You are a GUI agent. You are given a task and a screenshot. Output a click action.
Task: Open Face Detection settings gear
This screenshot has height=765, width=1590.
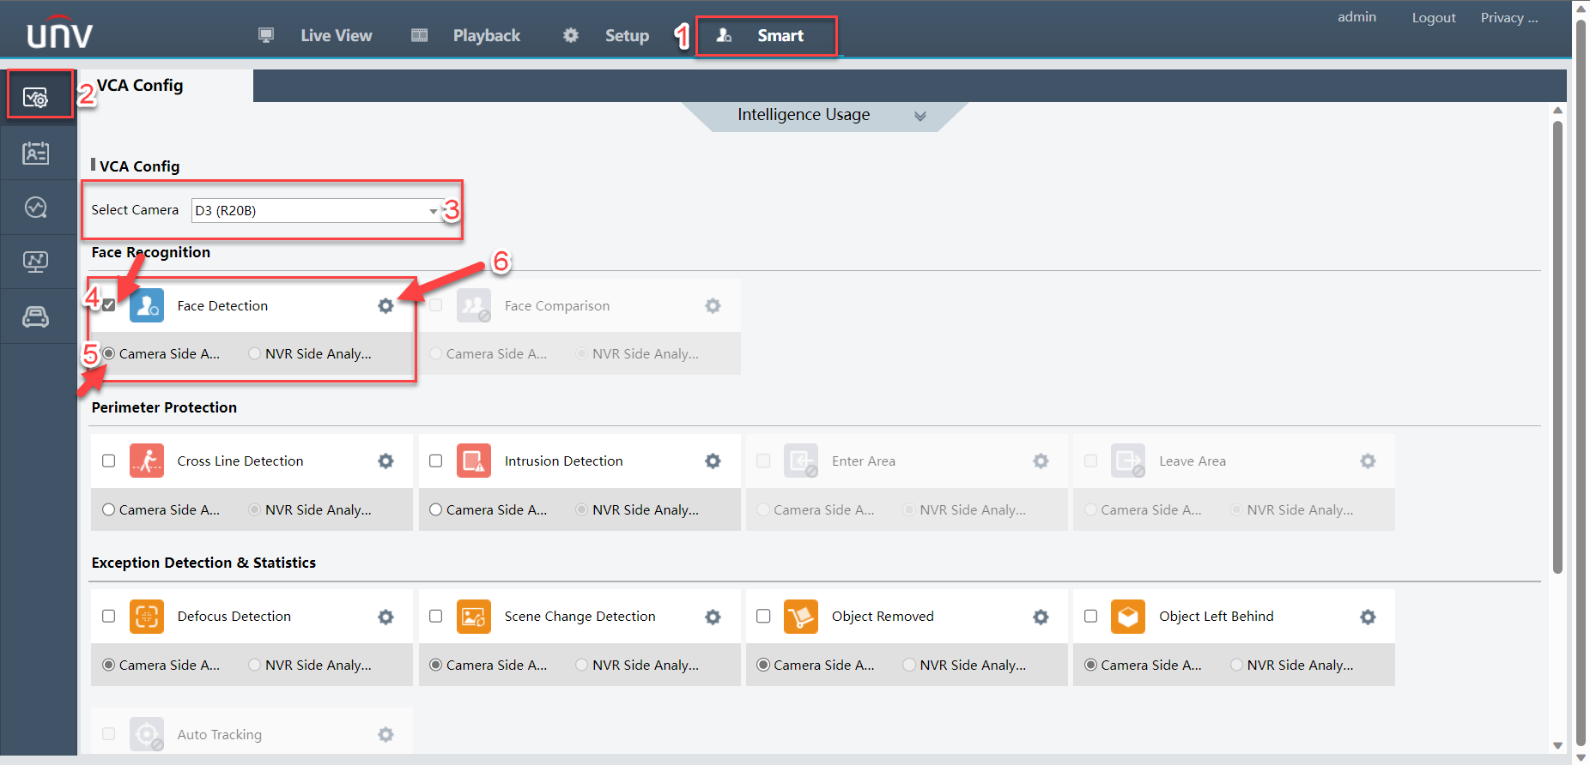click(x=385, y=306)
